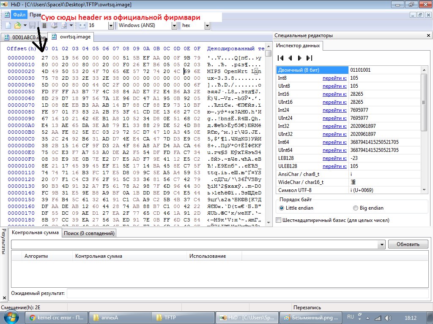
Task: Create a new file with toolbar icon
Action: click(8, 25)
